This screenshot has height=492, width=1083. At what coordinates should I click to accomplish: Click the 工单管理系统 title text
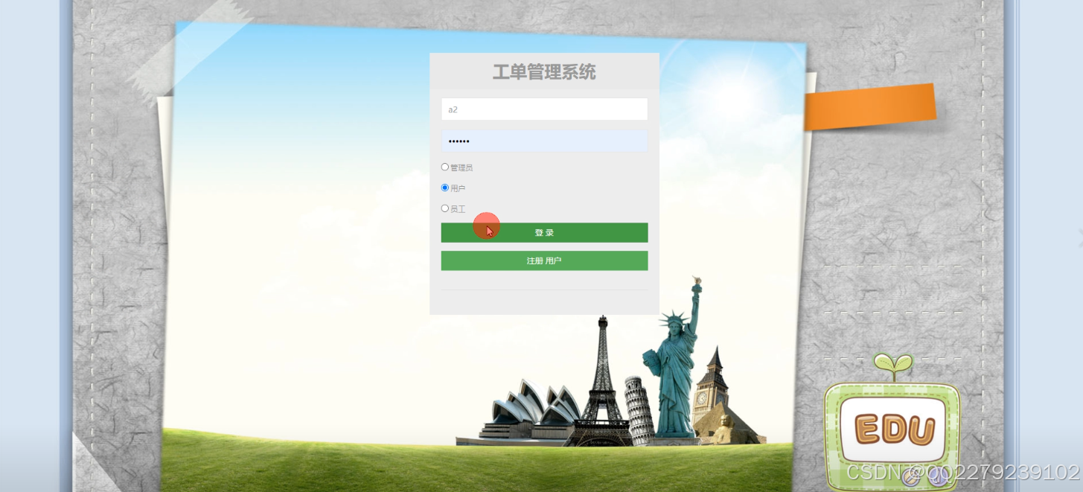(x=544, y=72)
